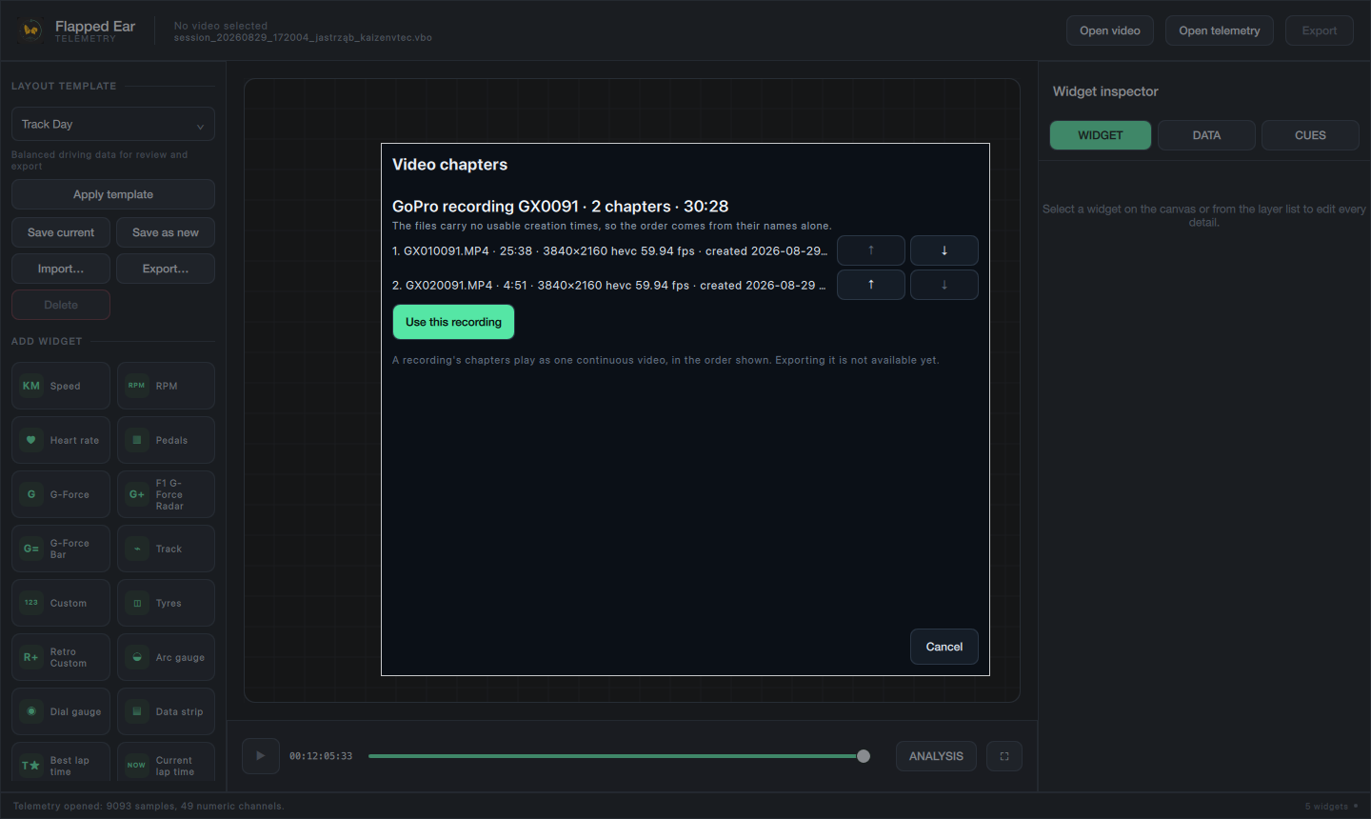1371x819 pixels.
Task: Add the Arc gauge widget
Action: (x=166, y=657)
